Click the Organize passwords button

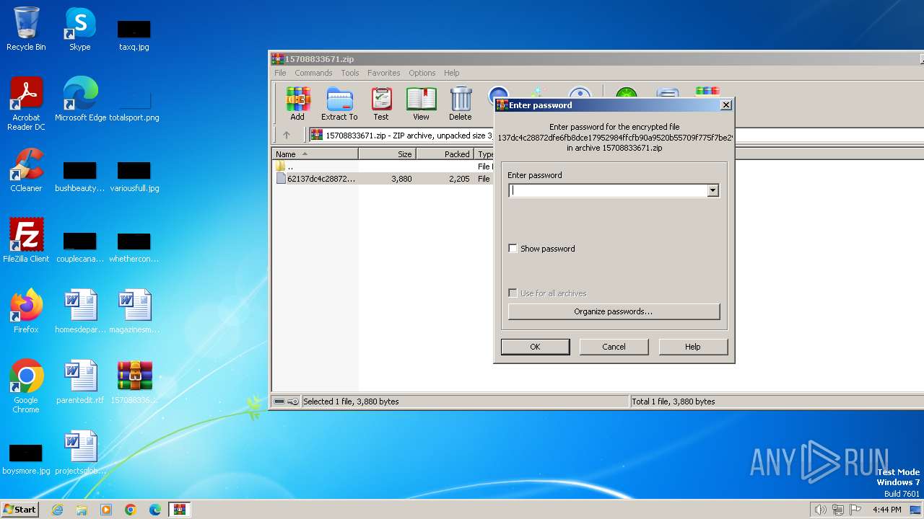point(614,311)
